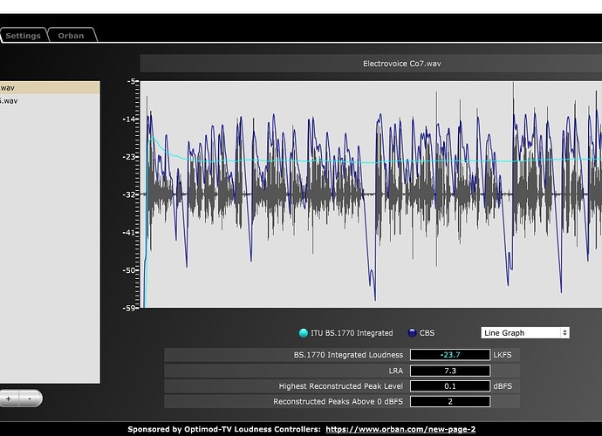The width and height of the screenshot is (602, 436).
Task: Open the orban.com/new-page-2 link
Action: 400,429
